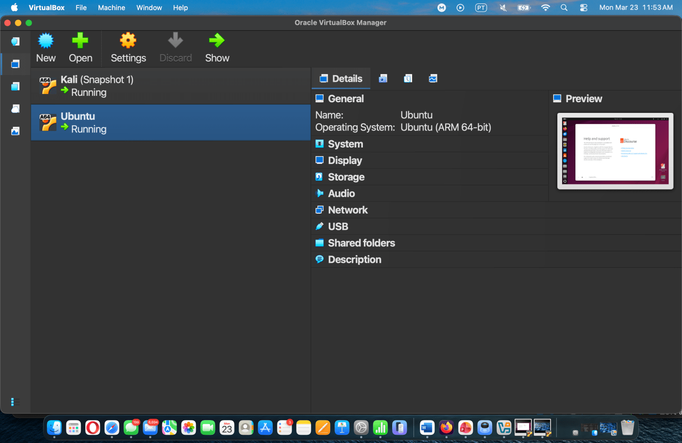
Task: Click the Audio section speaker icon
Action: [x=320, y=193]
